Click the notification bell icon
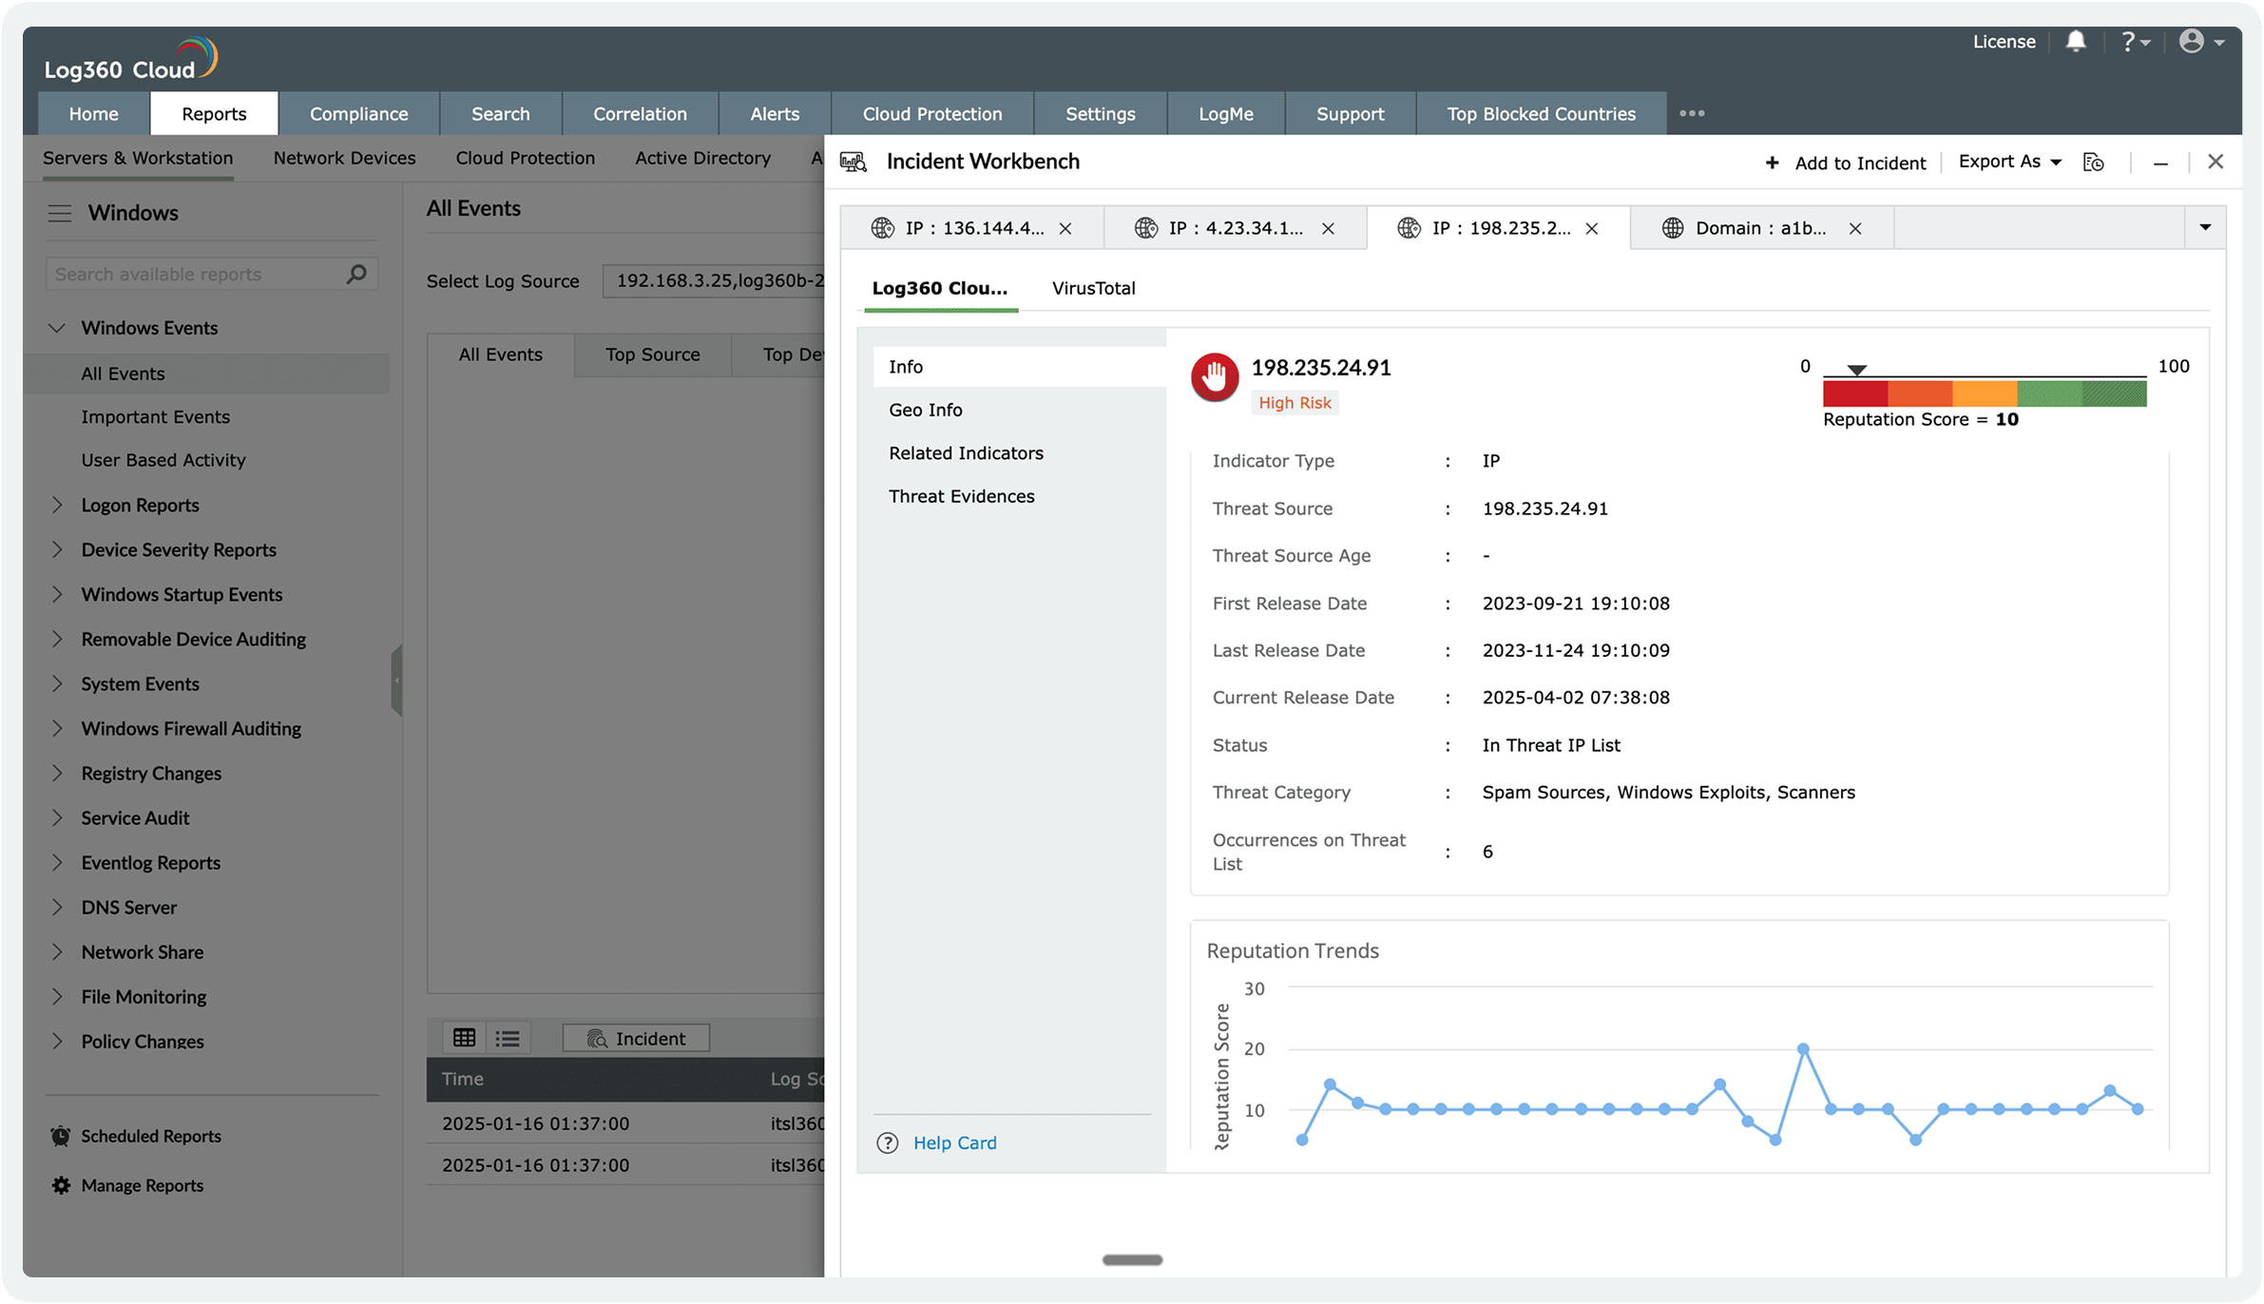The height and width of the screenshot is (1304, 2264). coord(2076,42)
